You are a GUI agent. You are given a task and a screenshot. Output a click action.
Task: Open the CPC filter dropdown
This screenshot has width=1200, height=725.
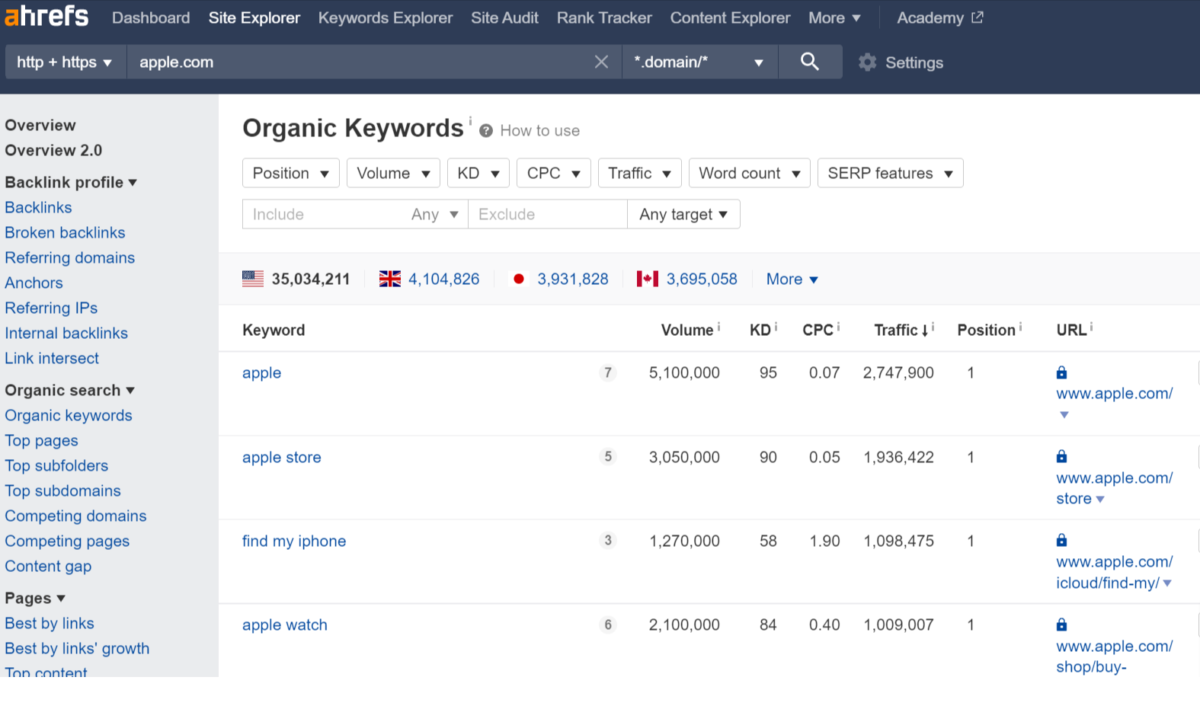tap(553, 173)
